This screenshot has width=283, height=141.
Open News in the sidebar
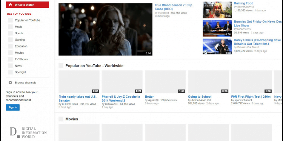(x=18, y=66)
